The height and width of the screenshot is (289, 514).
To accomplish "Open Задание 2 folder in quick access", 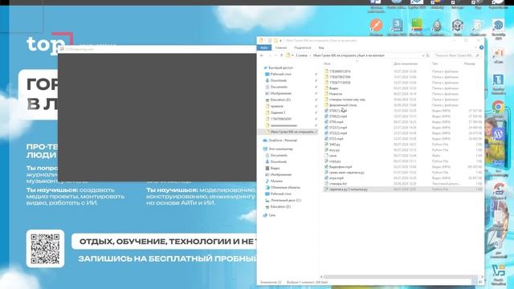I will pos(277,112).
